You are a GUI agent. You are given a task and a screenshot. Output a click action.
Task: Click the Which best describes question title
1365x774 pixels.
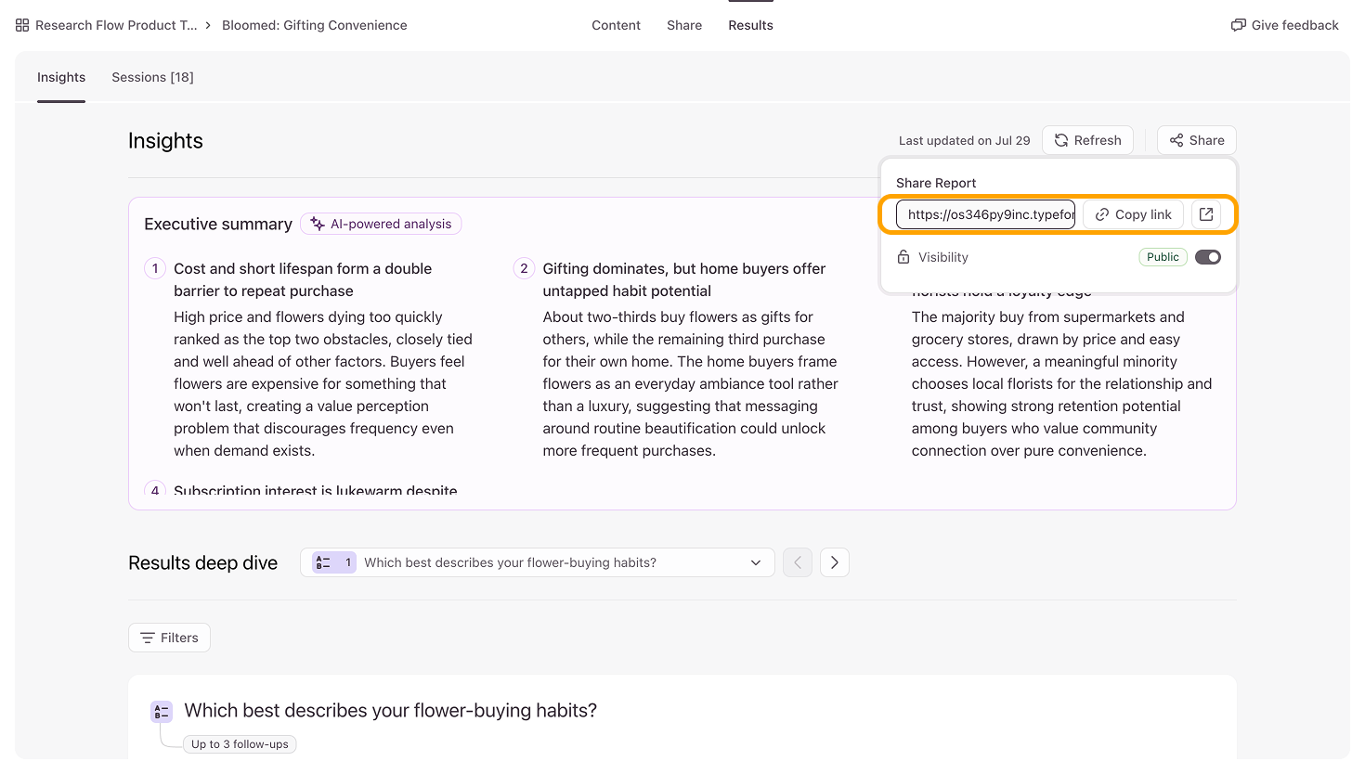[391, 710]
